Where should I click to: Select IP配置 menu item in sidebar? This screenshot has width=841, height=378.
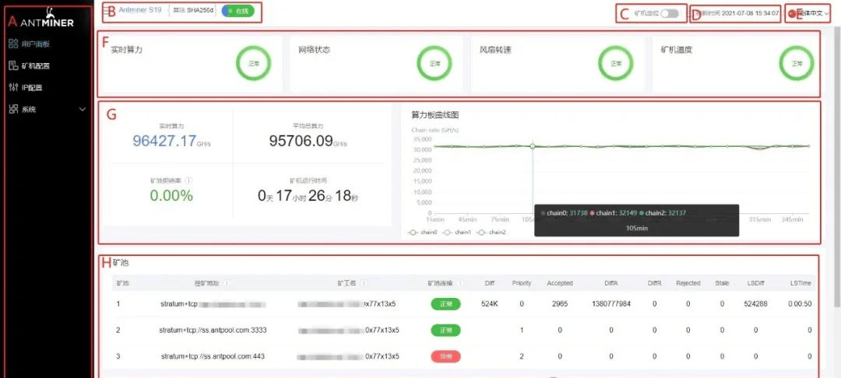pos(31,87)
